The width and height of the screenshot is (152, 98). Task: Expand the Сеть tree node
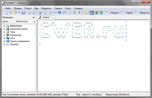(x=4, y=38)
